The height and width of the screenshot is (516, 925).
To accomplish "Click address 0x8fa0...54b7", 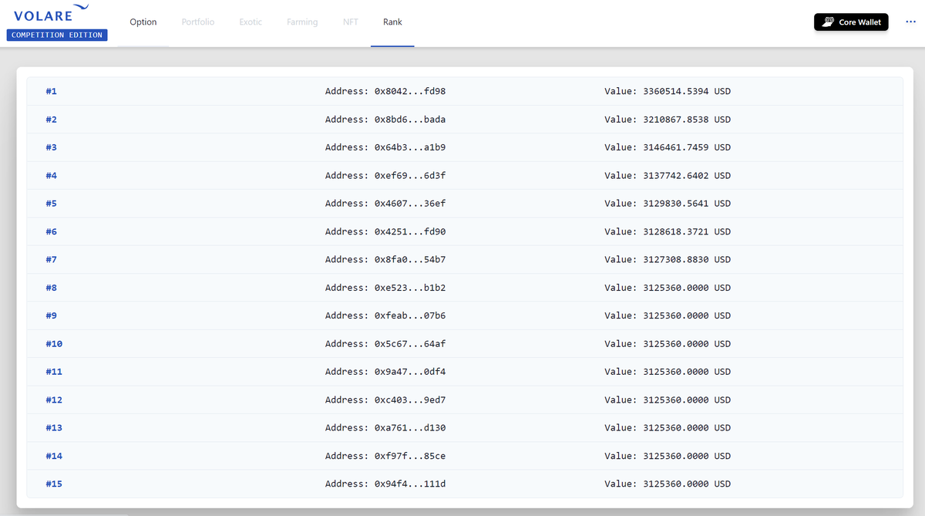I will (x=410, y=259).
